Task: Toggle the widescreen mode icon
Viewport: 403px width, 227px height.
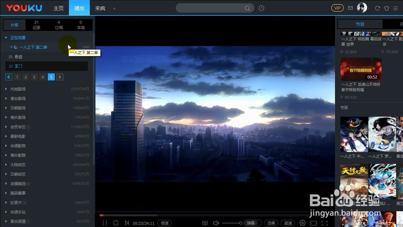Action: 314,223
